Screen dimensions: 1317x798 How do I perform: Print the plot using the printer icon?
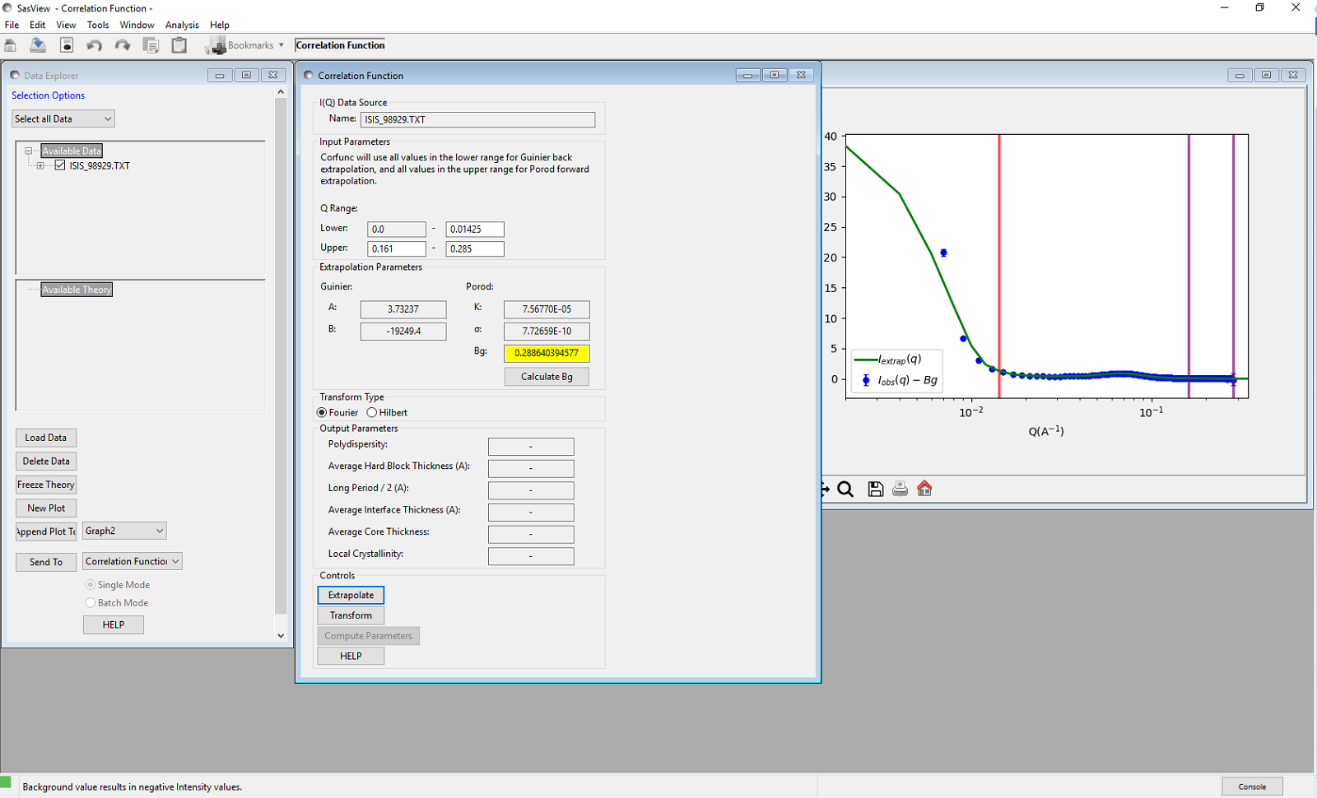click(900, 489)
